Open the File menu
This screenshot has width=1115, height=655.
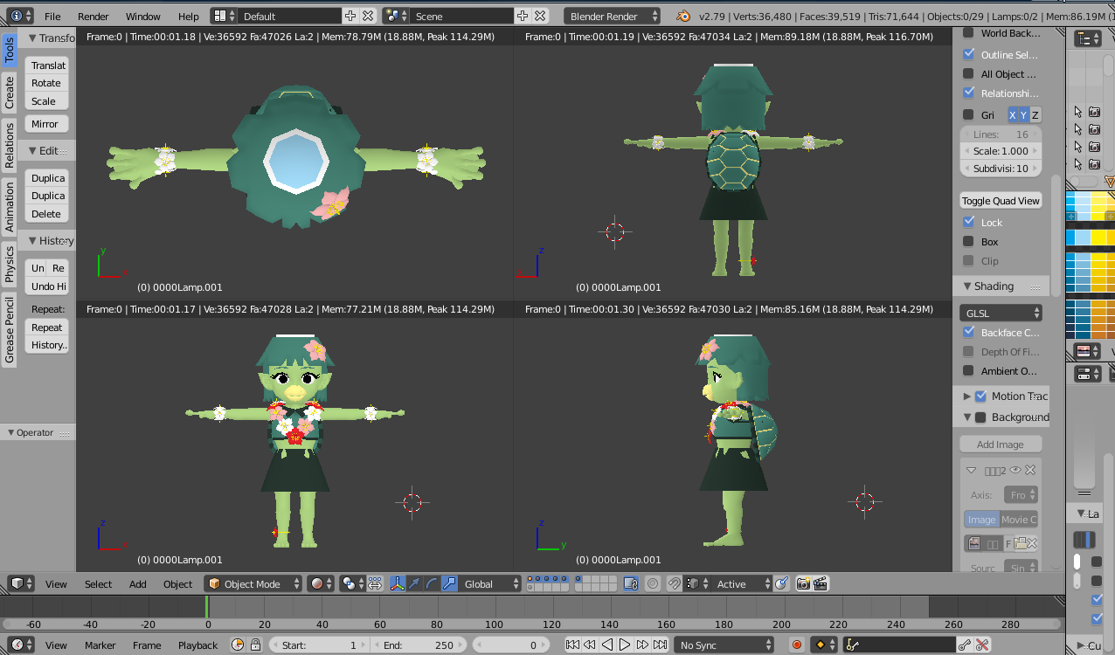click(x=52, y=16)
